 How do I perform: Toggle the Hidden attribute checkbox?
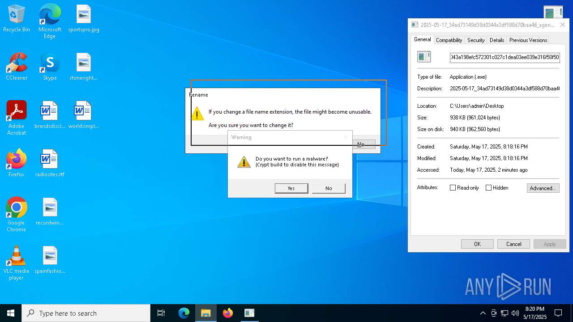tap(488, 188)
